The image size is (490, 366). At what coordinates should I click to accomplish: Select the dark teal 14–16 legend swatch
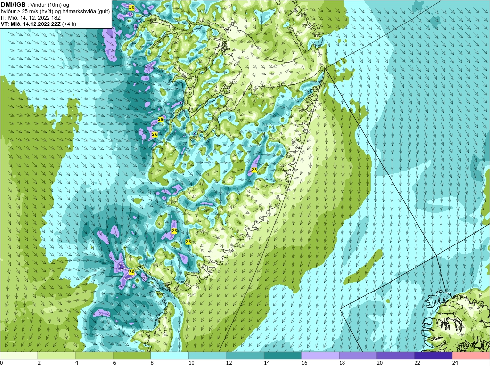283,356
